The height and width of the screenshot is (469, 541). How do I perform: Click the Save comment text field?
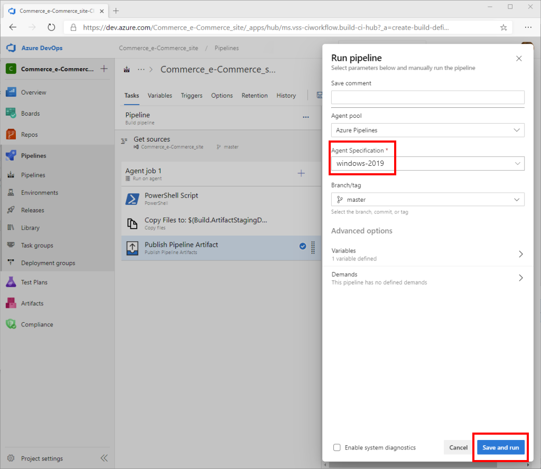click(x=427, y=97)
